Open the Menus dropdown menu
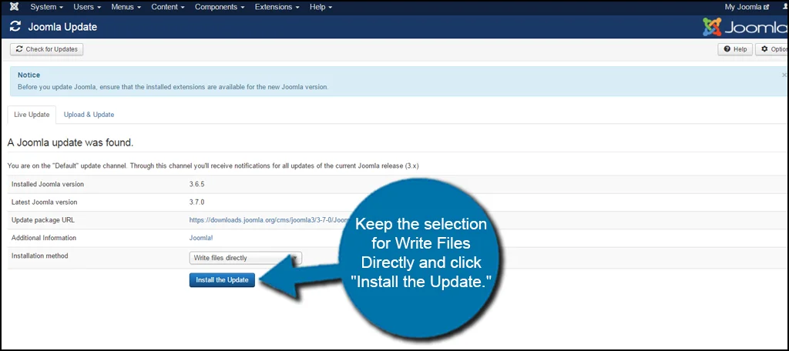 (x=126, y=7)
